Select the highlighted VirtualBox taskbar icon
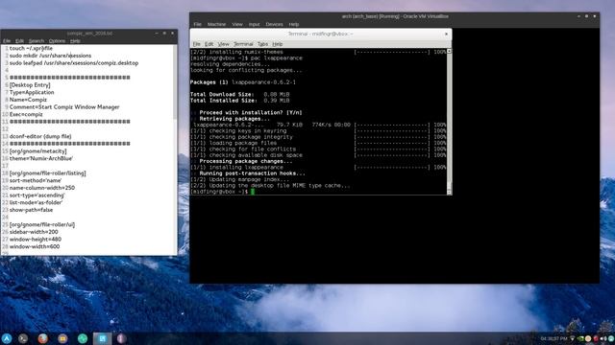615x345 pixels. pos(102,338)
